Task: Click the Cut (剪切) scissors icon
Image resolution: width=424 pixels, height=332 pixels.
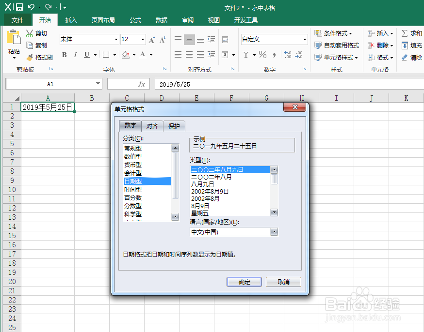Action: pyautogui.click(x=30, y=33)
